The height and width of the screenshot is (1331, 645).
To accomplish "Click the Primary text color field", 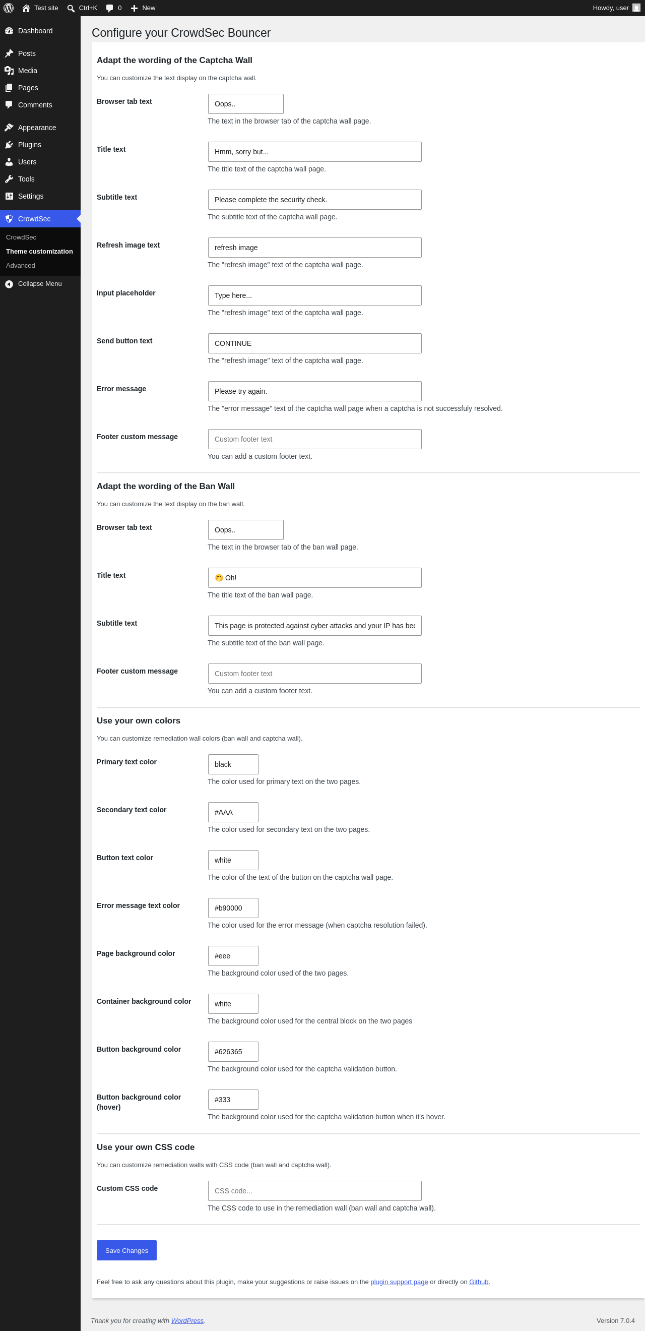I will [233, 764].
